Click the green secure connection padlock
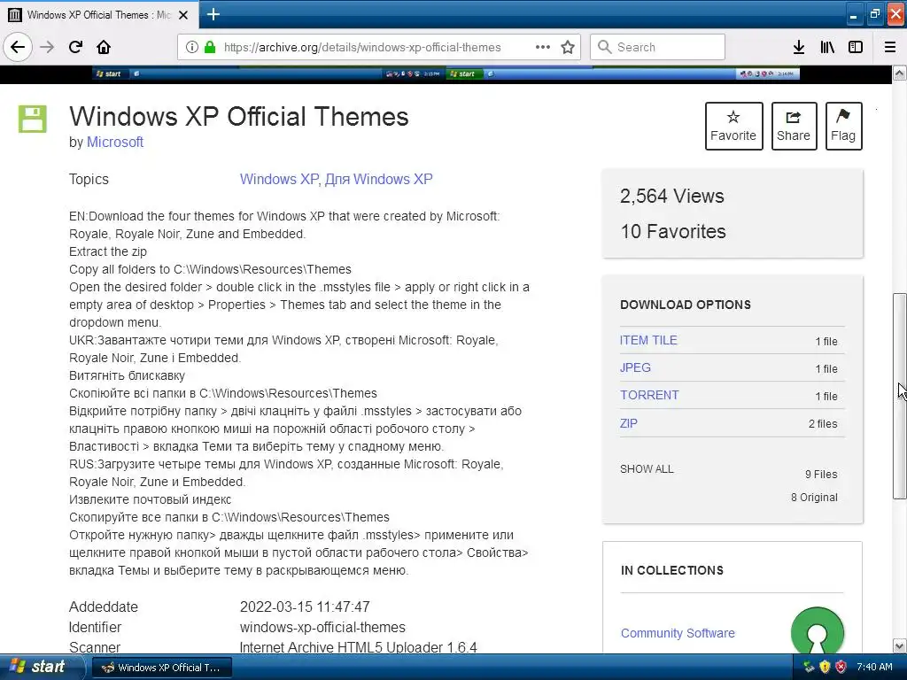The width and height of the screenshot is (907, 680). tap(210, 47)
